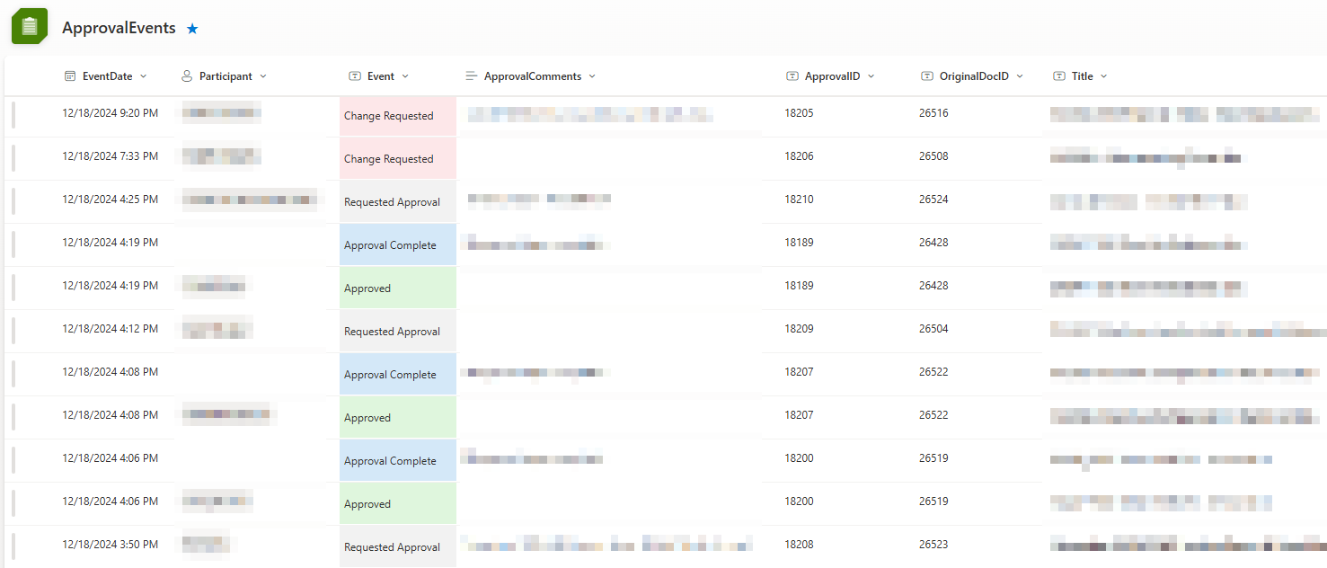Click the lines icon beside ApprovalComments
Image resolution: width=1327 pixels, height=568 pixels.
pyautogui.click(x=472, y=76)
